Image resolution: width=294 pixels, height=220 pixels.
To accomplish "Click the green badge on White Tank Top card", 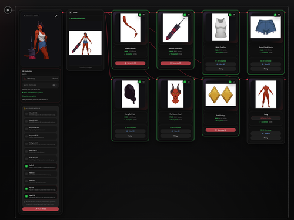I will click(230, 15).
